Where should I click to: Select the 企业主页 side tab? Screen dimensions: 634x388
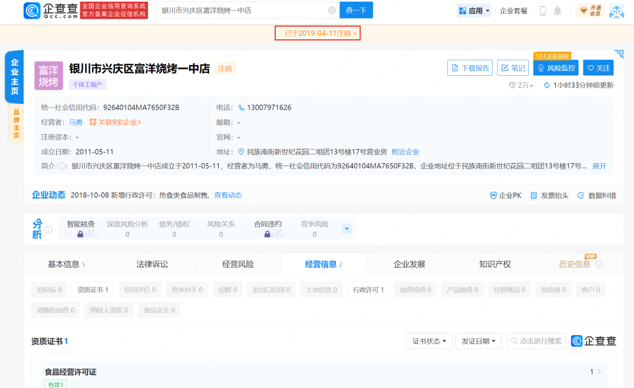[x=15, y=76]
